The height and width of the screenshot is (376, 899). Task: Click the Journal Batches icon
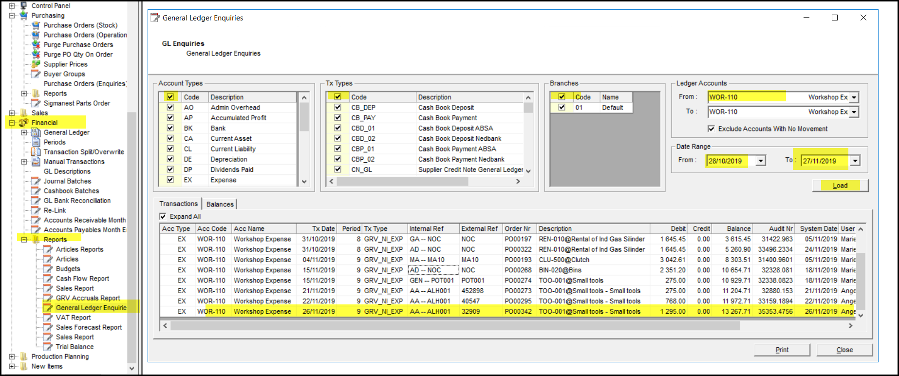[36, 181]
